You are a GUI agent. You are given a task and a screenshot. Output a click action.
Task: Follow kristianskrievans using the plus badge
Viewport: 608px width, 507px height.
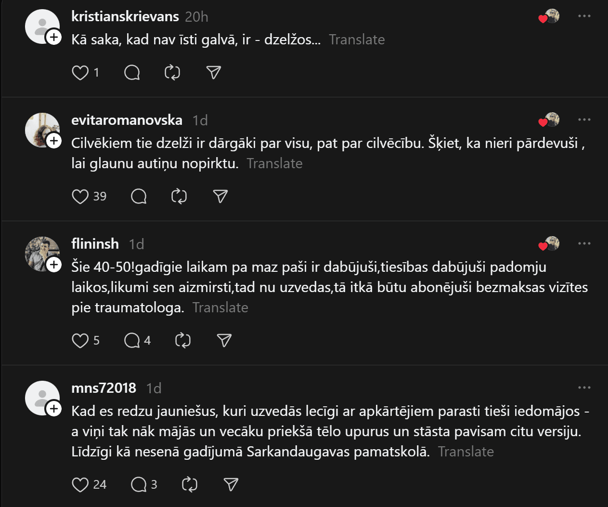coord(54,37)
